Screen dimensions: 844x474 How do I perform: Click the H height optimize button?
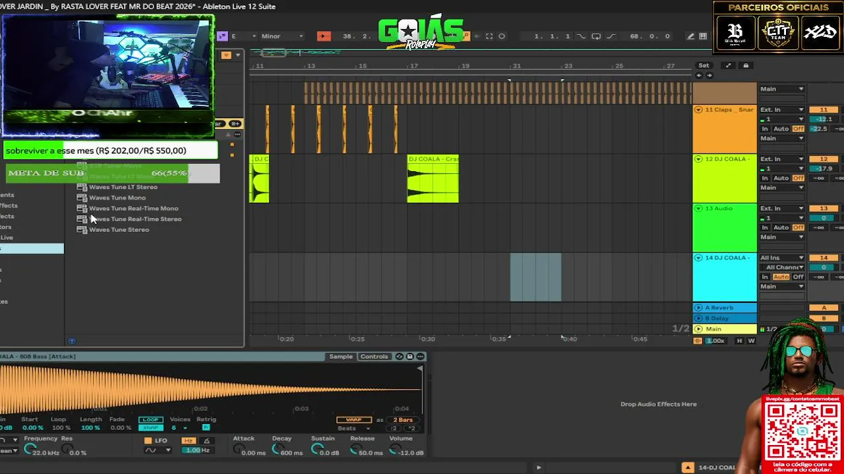(739, 340)
